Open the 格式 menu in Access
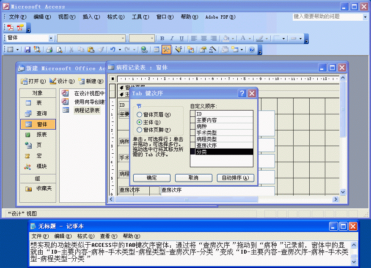 116,17
